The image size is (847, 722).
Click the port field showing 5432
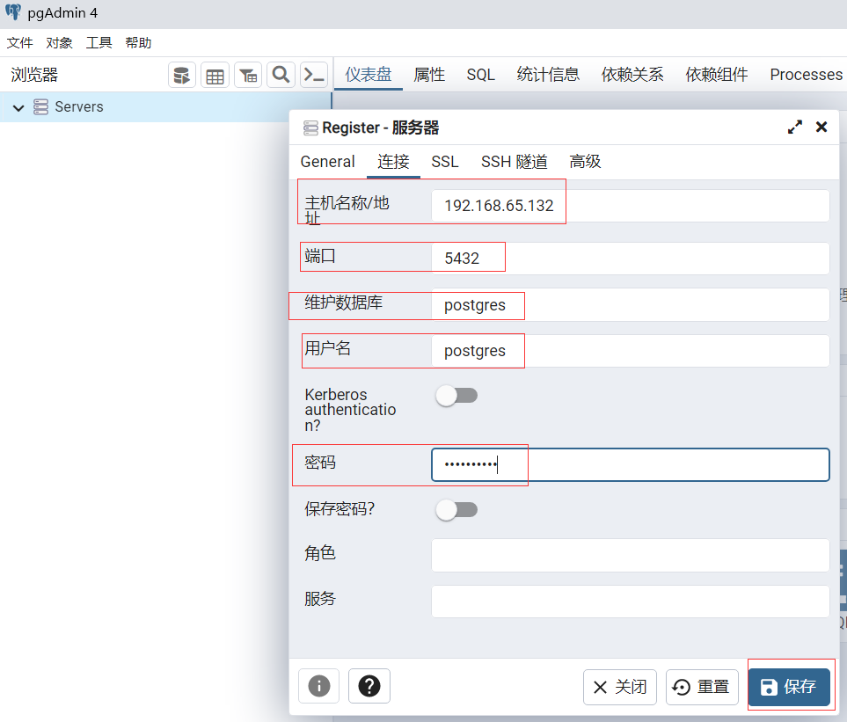630,259
